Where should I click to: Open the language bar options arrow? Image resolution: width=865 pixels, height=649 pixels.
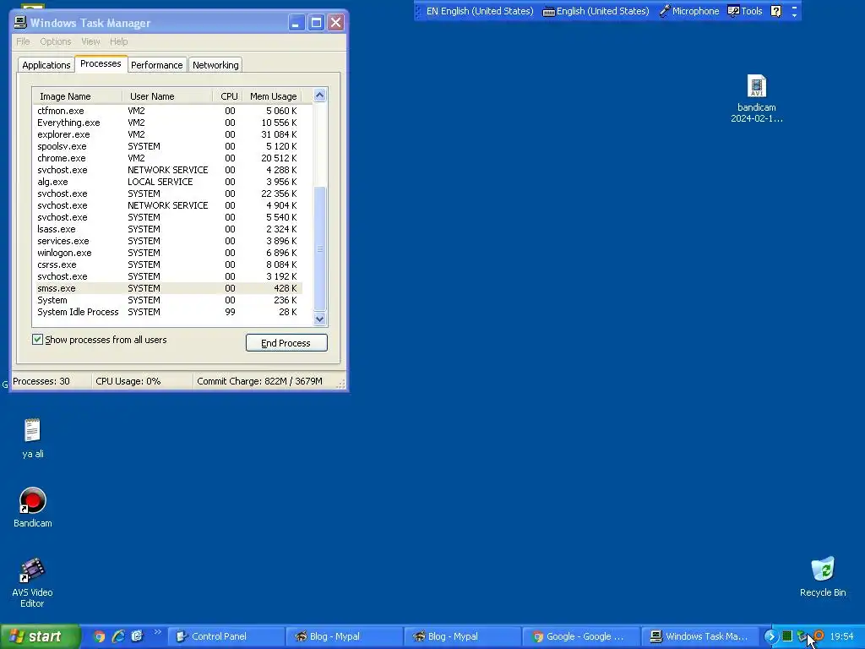(794, 15)
